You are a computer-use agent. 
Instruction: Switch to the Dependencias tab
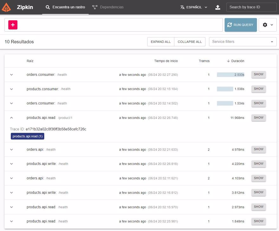tap(108, 7)
